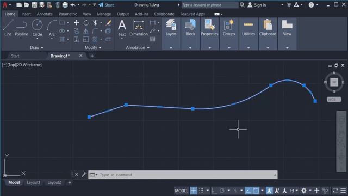This screenshot has width=348, height=196.
Task: Open the Block panel dropdown
Action: (x=190, y=48)
